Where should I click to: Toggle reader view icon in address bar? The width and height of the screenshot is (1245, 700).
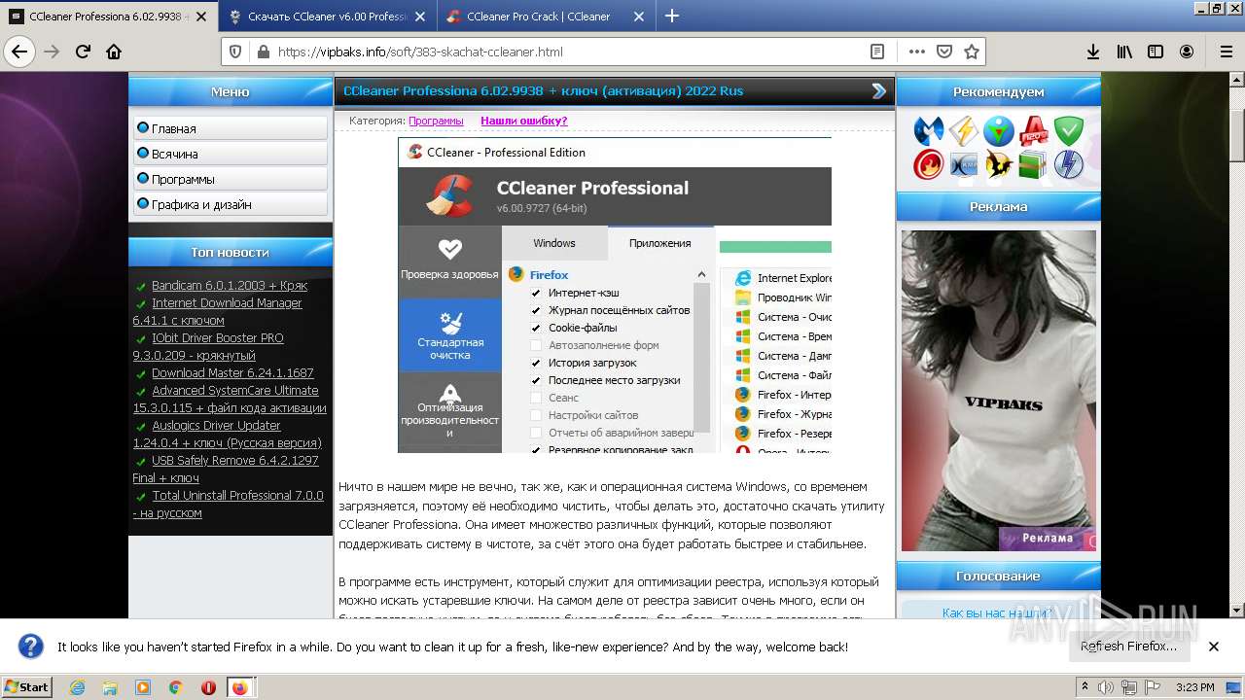click(876, 52)
